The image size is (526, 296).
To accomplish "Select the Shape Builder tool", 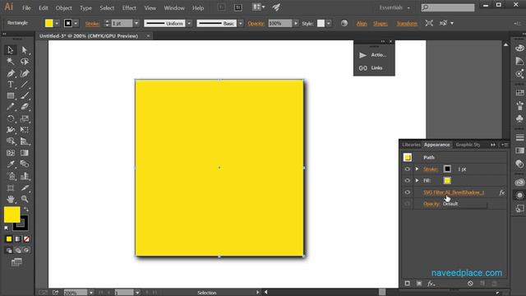I will [11, 141].
